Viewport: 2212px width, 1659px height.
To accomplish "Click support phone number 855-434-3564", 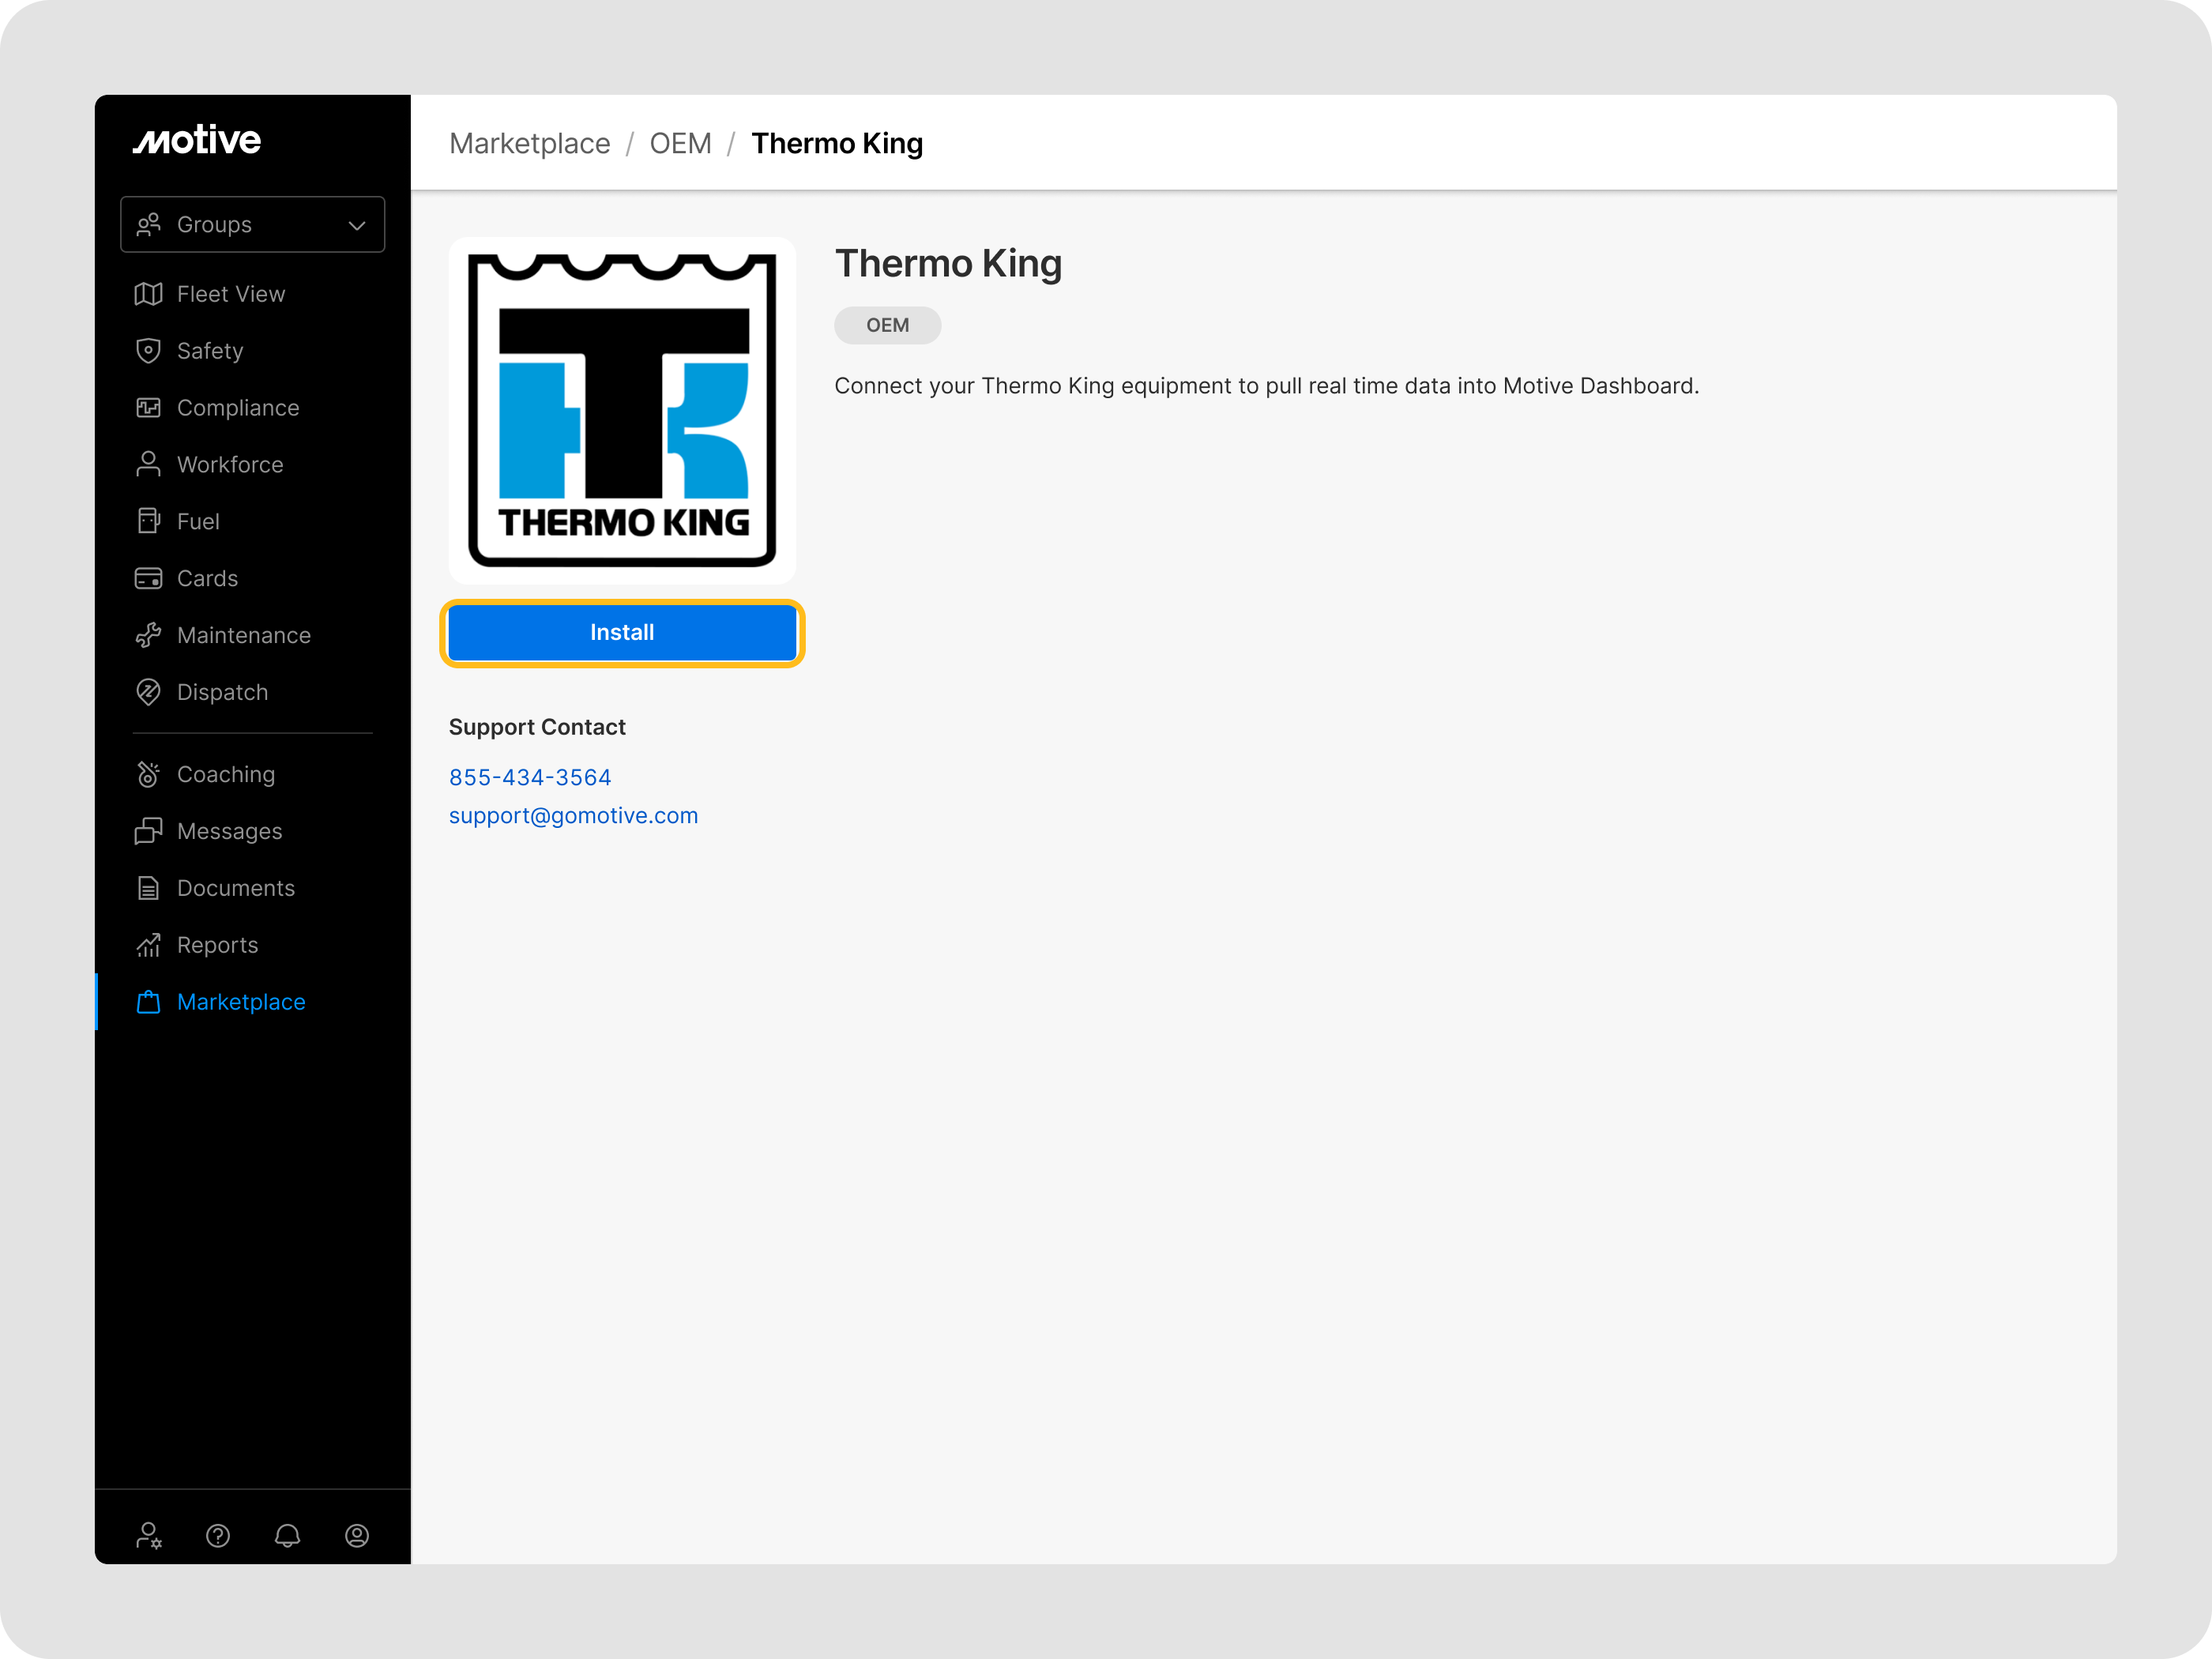I will tap(530, 777).
